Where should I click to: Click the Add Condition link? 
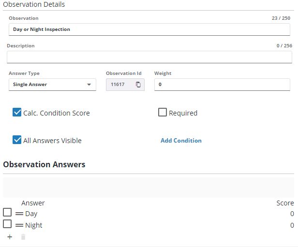click(x=181, y=141)
